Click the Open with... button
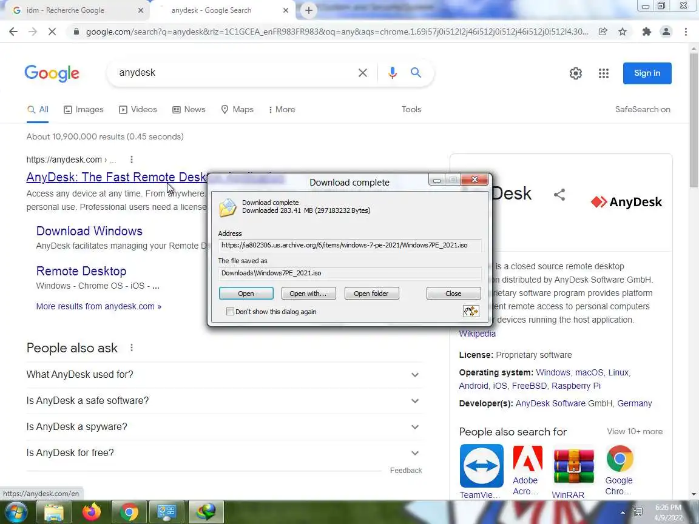 (308, 293)
